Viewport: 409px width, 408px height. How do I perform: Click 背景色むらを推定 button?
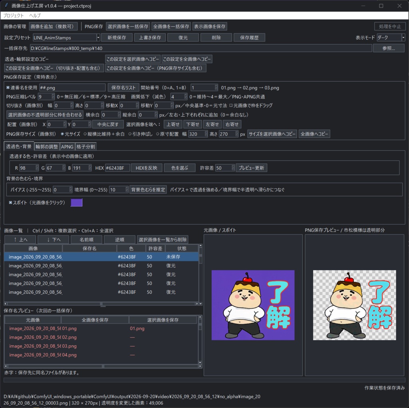pos(148,189)
